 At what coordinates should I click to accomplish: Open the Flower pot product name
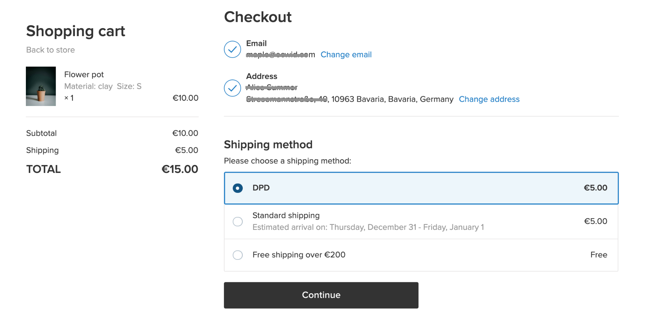pos(84,75)
